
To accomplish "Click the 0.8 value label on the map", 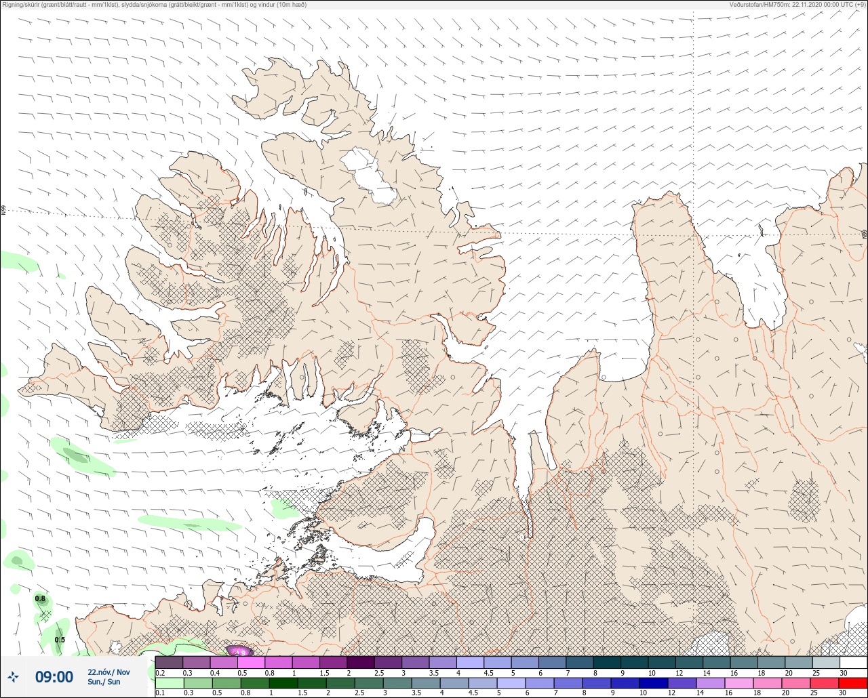I will click(40, 598).
